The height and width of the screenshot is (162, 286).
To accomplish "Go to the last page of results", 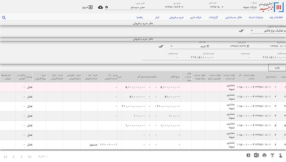I will pyautogui.click(x=6, y=157).
